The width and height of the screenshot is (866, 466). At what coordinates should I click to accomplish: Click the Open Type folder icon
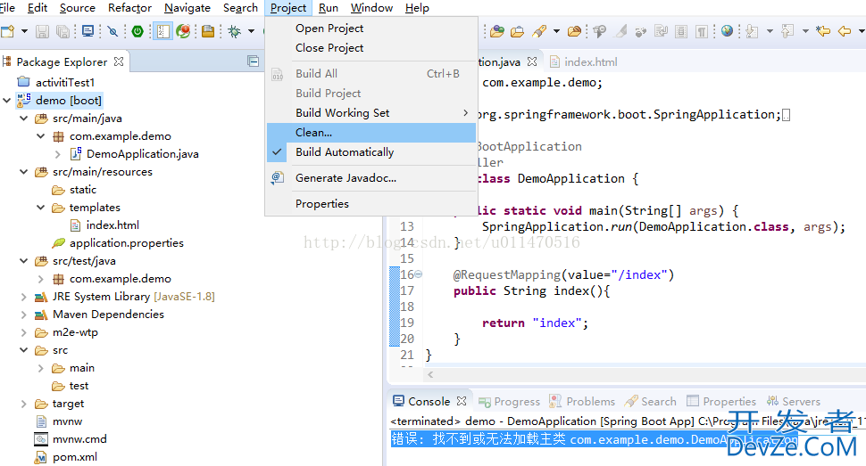pyautogui.click(x=497, y=31)
